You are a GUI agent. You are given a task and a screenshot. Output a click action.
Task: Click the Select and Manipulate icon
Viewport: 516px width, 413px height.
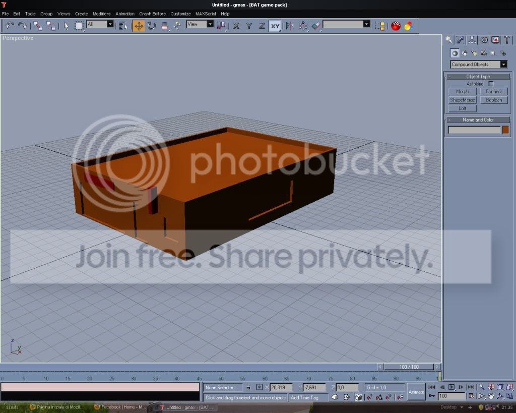[x=177, y=26]
